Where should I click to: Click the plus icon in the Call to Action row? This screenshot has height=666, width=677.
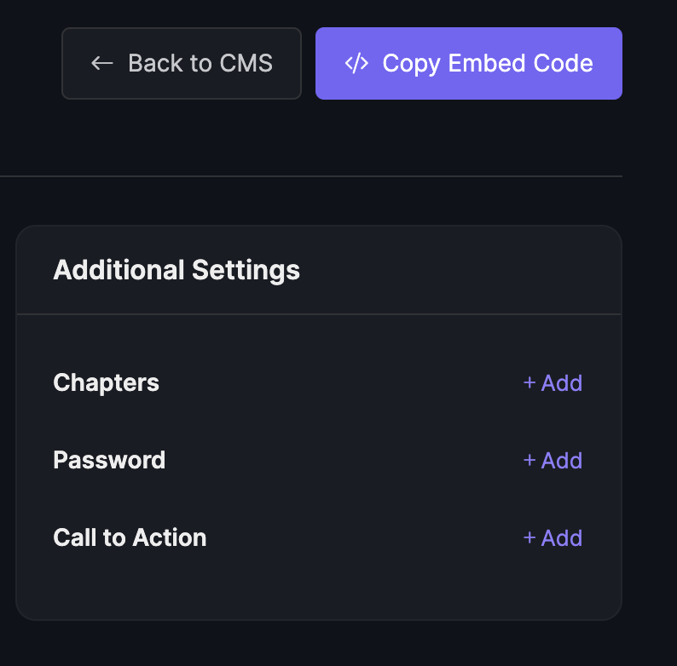coord(529,538)
